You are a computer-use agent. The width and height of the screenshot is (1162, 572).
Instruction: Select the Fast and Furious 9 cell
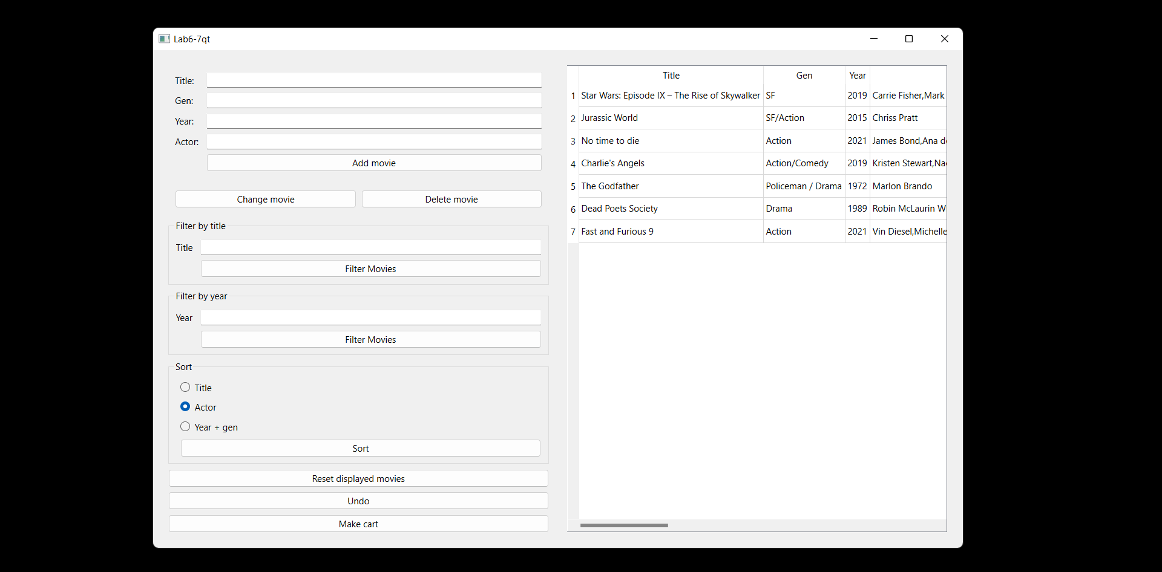click(671, 232)
